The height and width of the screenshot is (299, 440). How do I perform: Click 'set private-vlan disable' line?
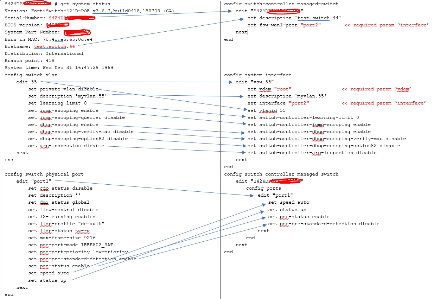click(63, 89)
